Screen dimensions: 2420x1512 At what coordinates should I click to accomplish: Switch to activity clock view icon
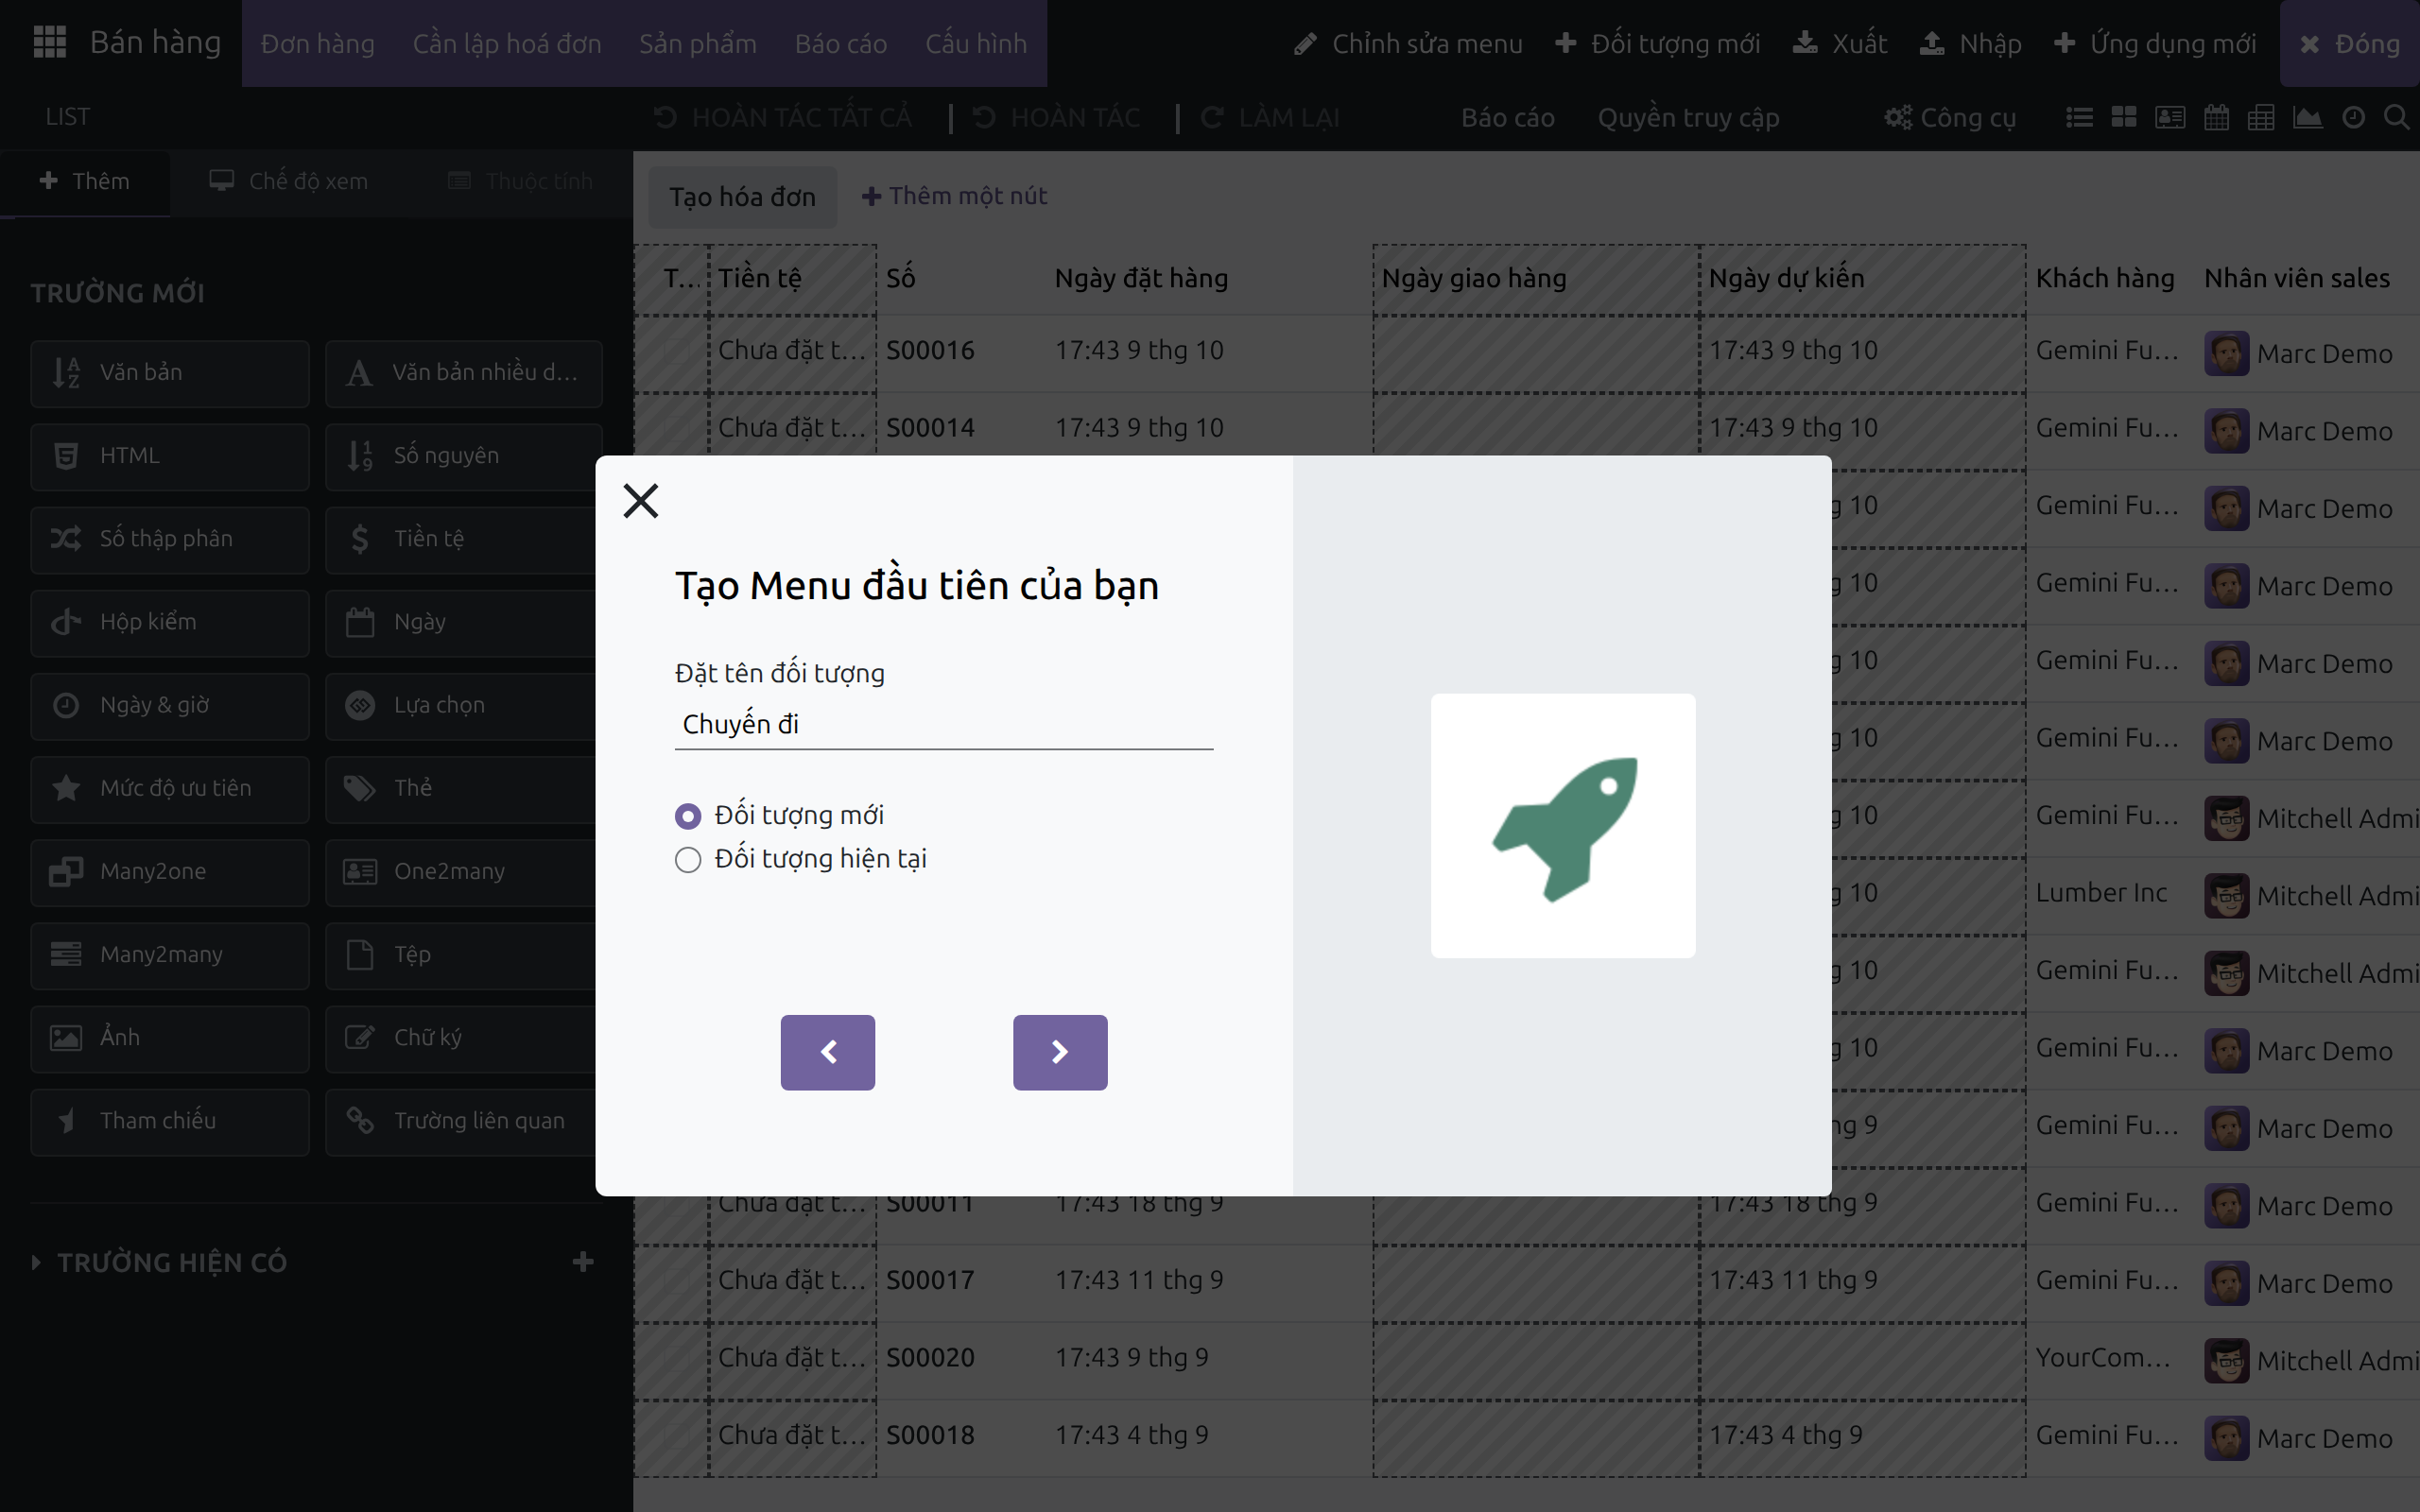coord(2354,117)
